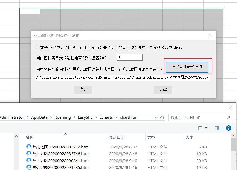Sort files by 大小 column header
Viewport: 237px width, 170px height.
pyautogui.click(x=189, y=137)
